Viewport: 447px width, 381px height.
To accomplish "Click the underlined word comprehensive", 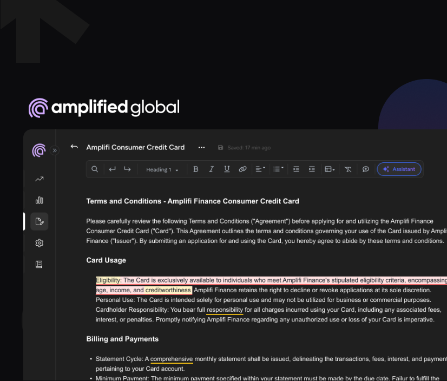I will click(x=172, y=359).
